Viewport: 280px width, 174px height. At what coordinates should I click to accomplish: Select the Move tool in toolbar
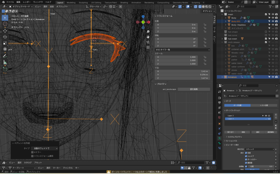coord(5,30)
